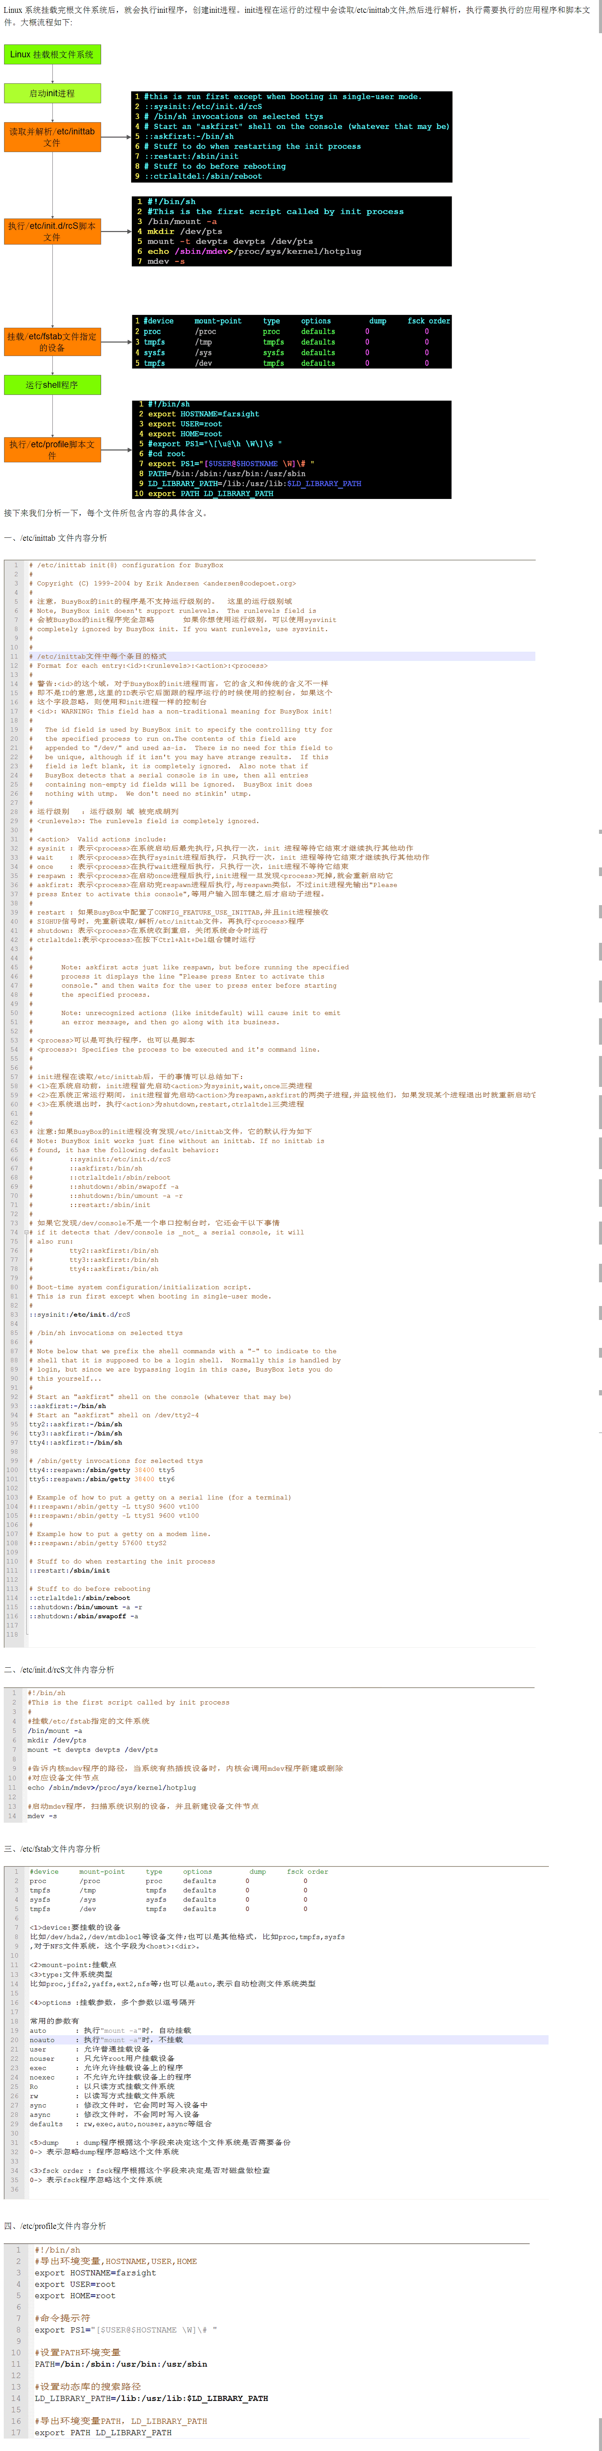Click the '<4>options :挂载参数' line

tap(112, 2003)
